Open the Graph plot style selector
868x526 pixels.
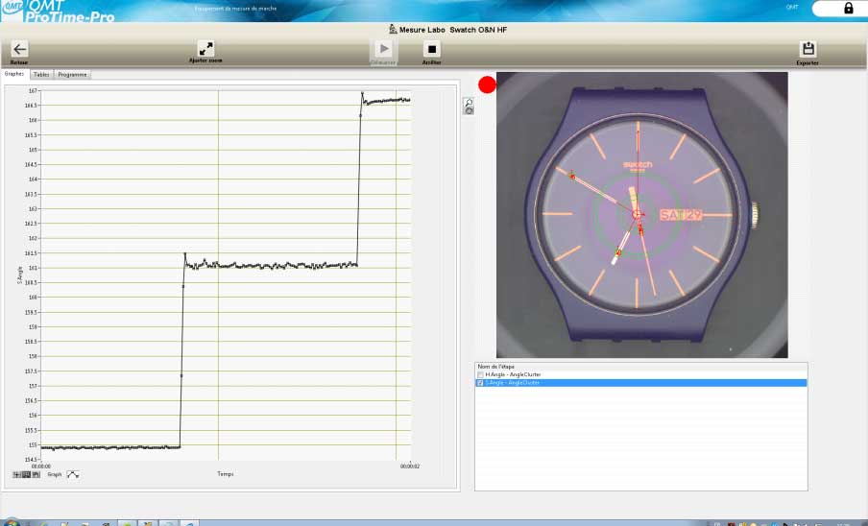[73, 474]
